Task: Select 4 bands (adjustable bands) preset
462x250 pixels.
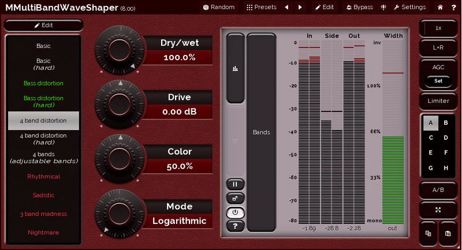Action: [x=44, y=158]
